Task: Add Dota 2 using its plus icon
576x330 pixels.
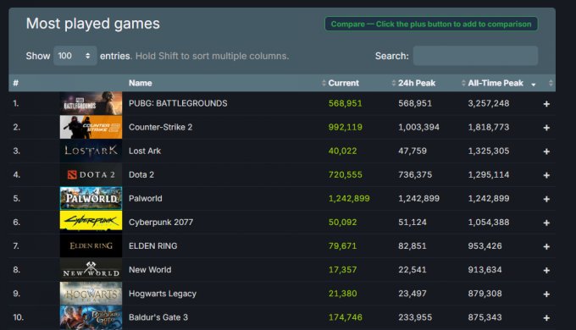Action: [546, 175]
